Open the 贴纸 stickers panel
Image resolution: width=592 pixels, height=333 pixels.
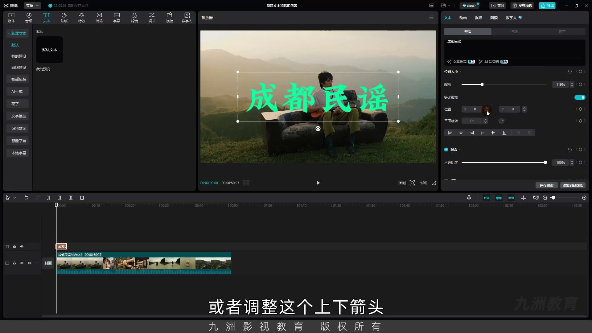[x=64, y=18]
